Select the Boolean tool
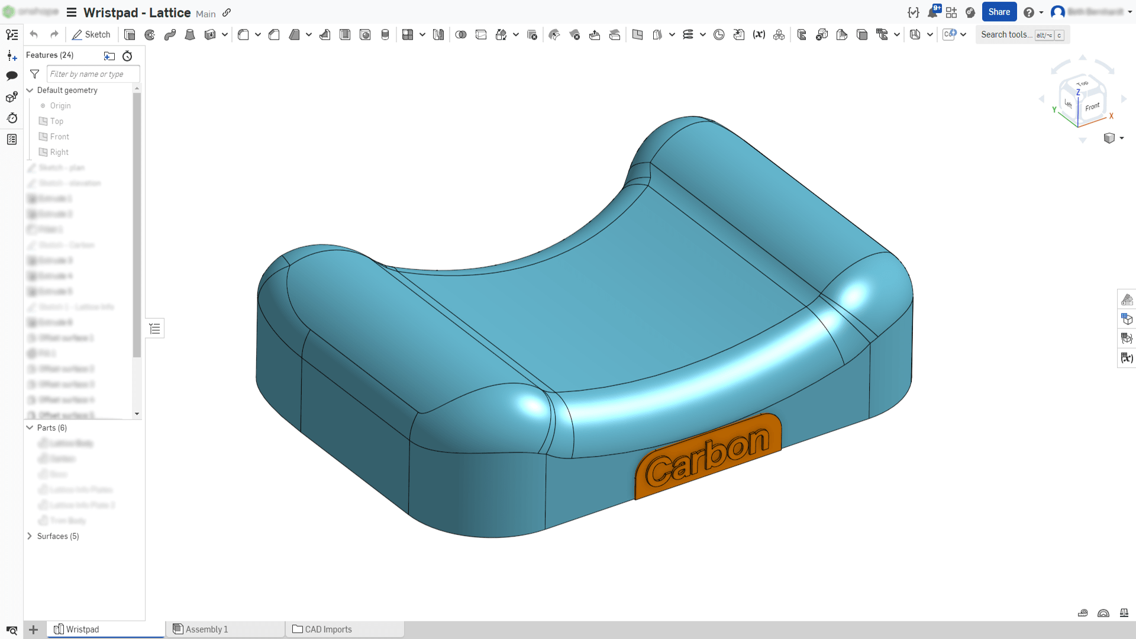Image resolution: width=1136 pixels, height=639 pixels. click(461, 35)
